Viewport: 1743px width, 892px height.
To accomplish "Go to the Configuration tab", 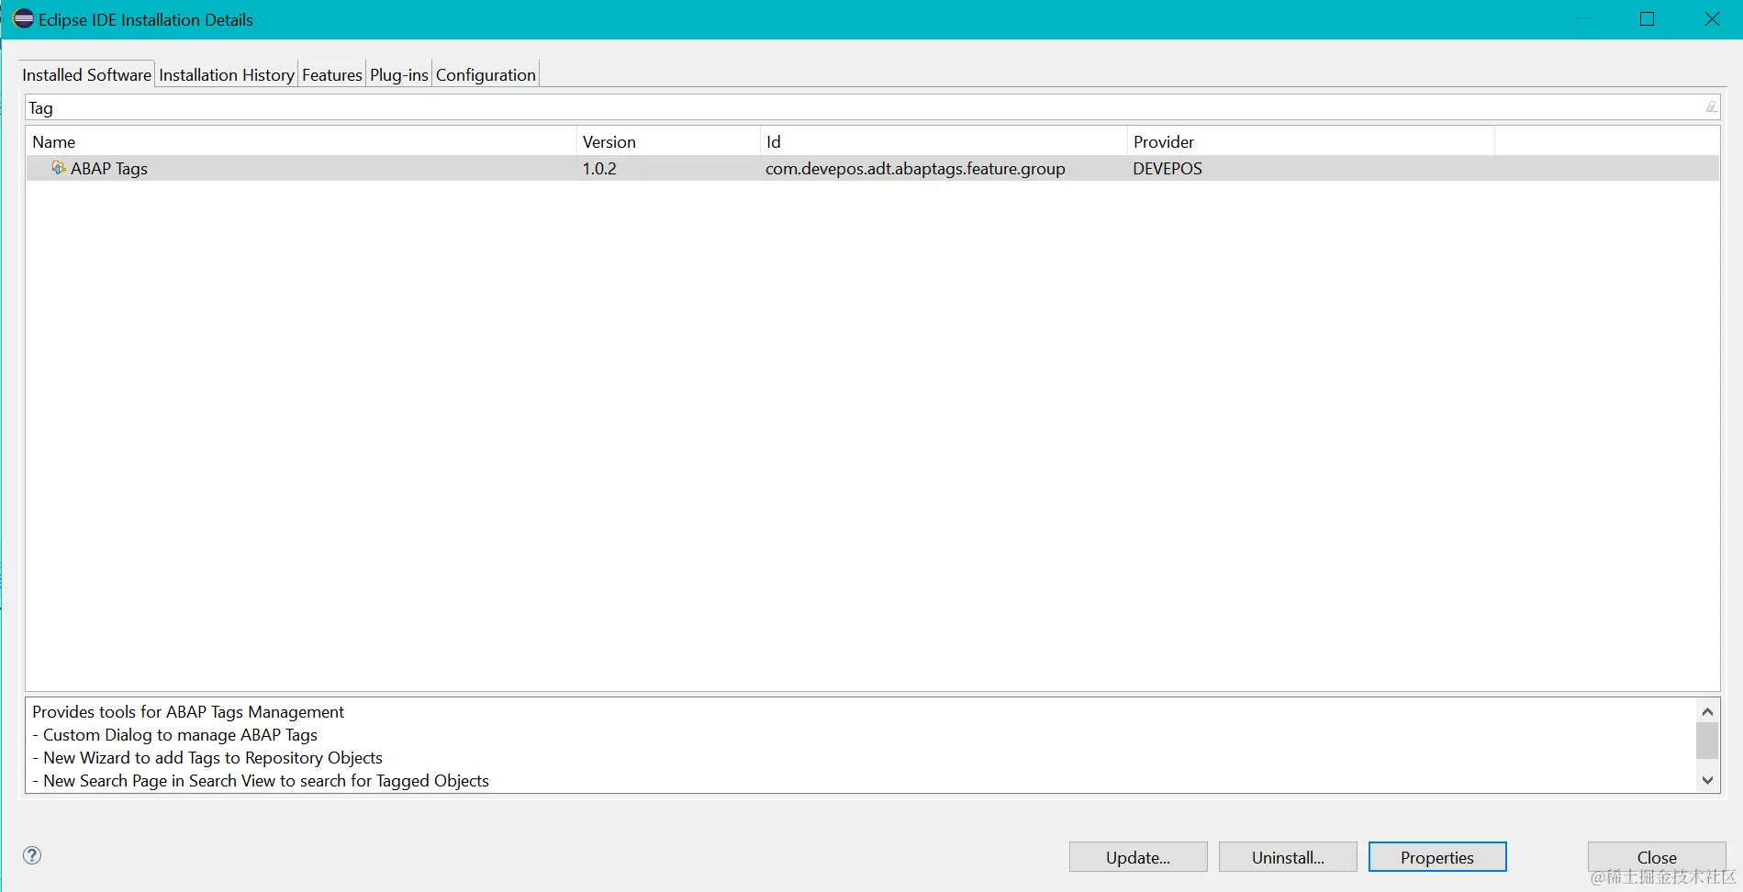I will [486, 74].
